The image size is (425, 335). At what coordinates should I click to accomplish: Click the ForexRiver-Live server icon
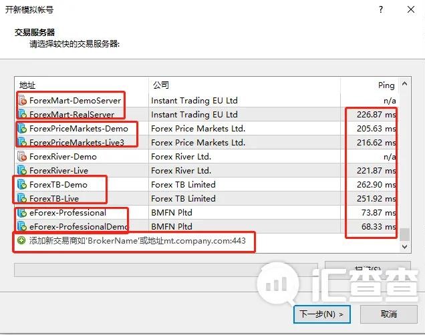(22, 170)
